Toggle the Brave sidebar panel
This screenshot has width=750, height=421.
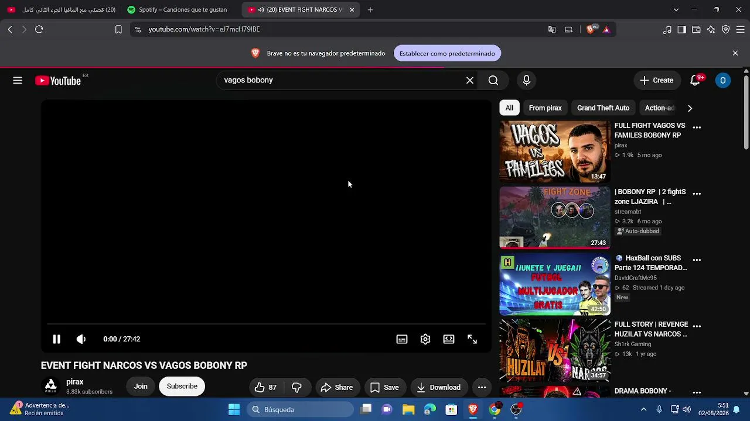(x=682, y=29)
